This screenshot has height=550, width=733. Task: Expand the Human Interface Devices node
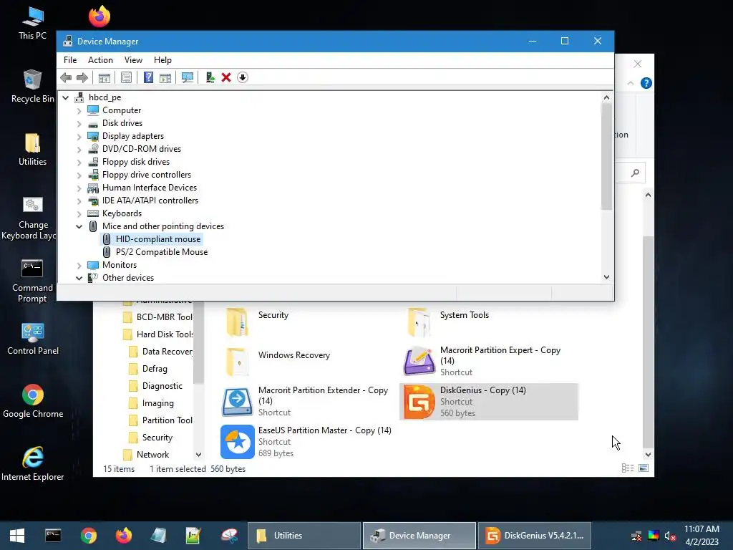point(79,188)
